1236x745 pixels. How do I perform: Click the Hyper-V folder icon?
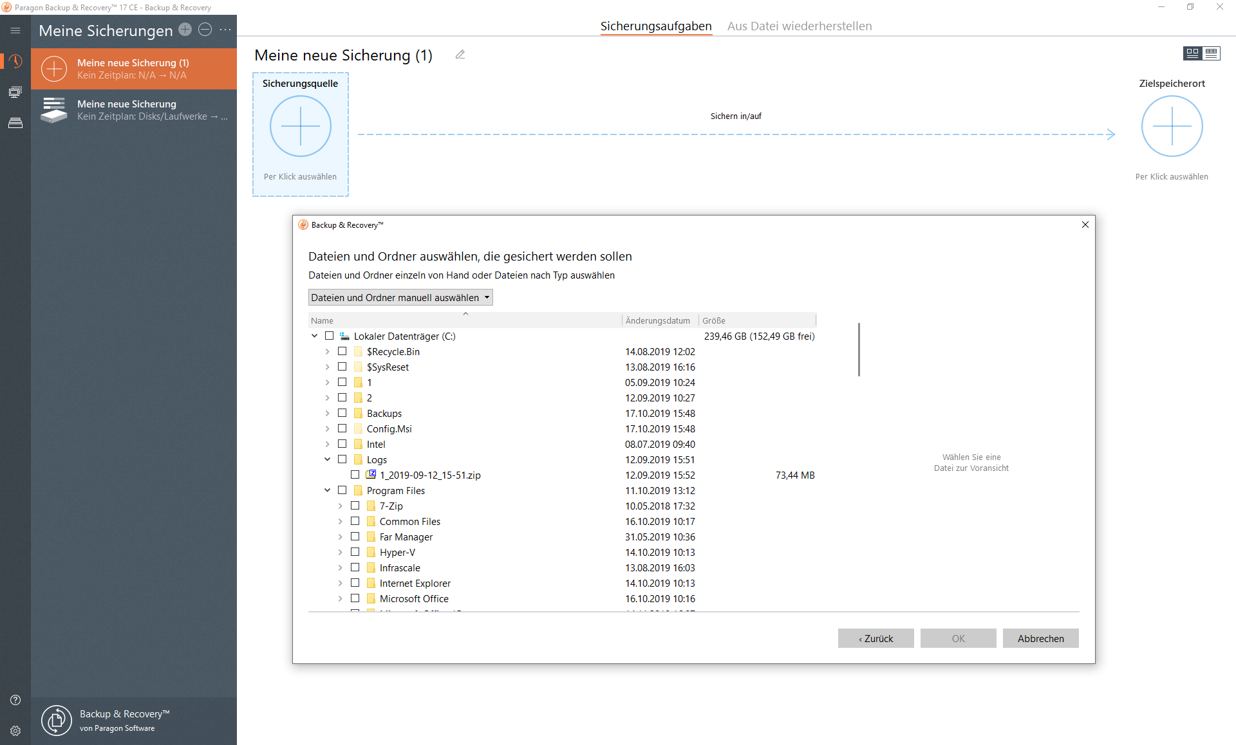coord(371,552)
